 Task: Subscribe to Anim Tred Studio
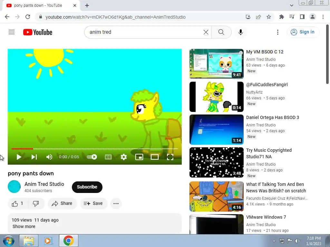click(87, 187)
